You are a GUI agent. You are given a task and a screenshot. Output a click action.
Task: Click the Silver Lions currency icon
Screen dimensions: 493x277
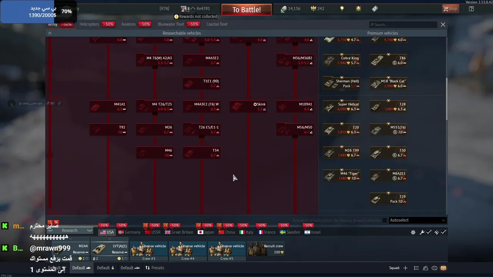click(283, 9)
